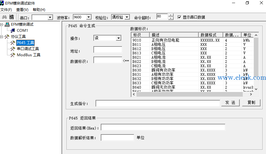Click the 生成指令 input field

tap(158, 103)
